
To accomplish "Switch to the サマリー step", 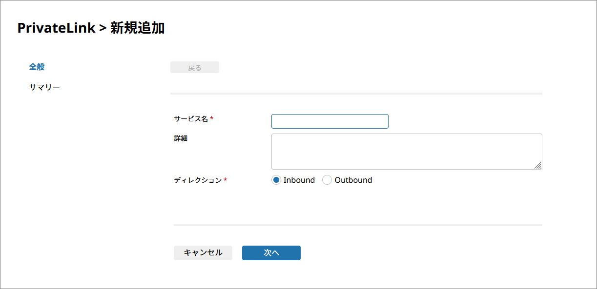I will click(x=44, y=87).
